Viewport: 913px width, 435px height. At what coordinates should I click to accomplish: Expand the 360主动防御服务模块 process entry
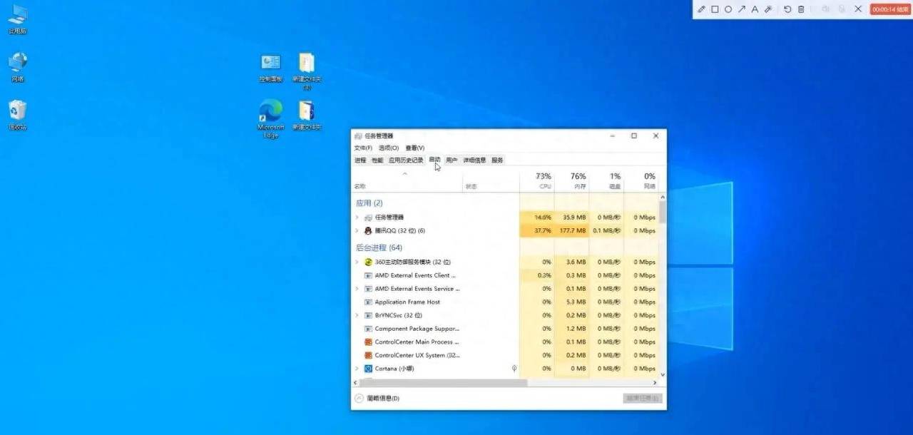click(357, 262)
